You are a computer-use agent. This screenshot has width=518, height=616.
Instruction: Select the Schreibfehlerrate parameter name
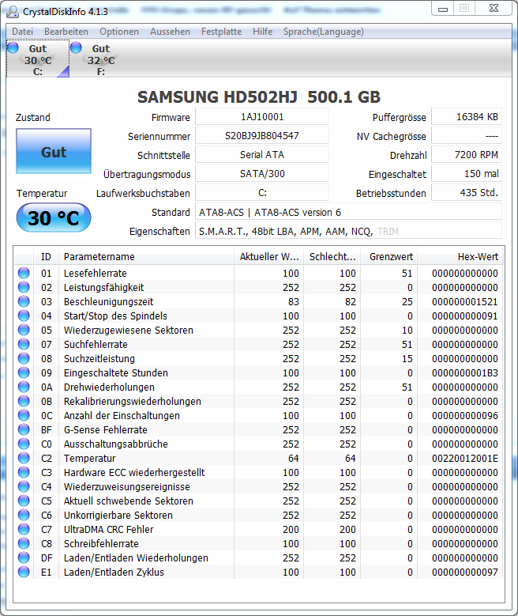point(101,544)
